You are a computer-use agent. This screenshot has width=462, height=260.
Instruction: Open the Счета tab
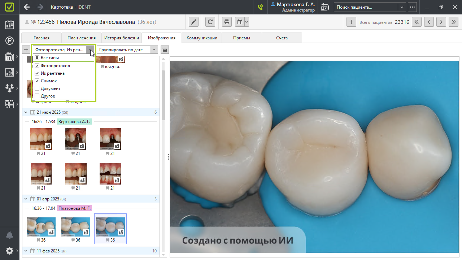point(282,38)
